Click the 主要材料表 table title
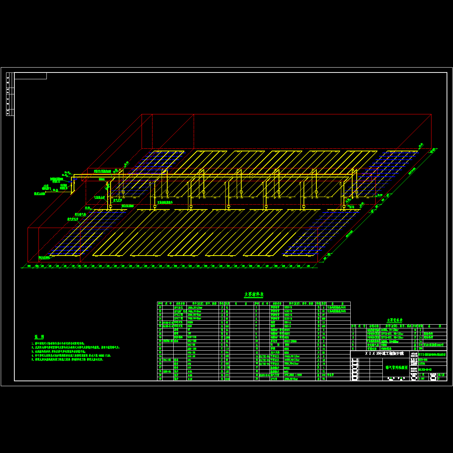This screenshot has height=453, width=453. (254, 294)
